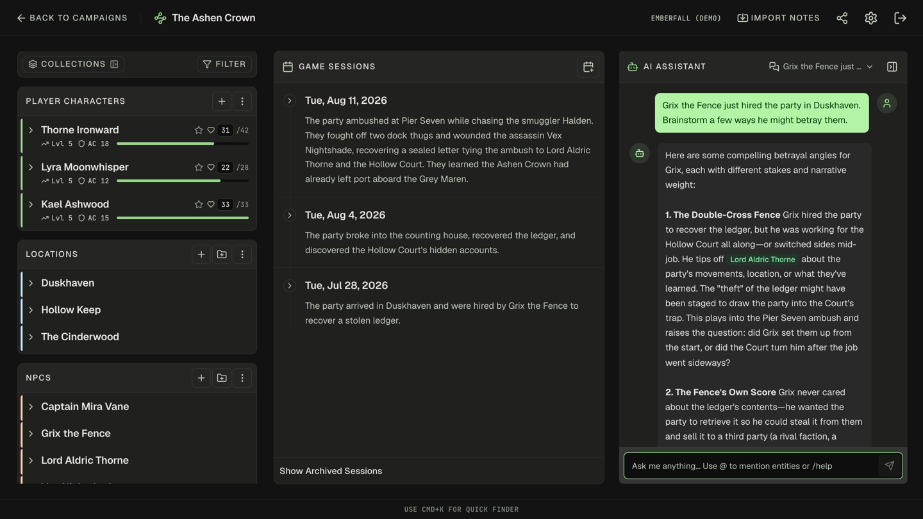Expand the Aug 11, 2026 session
923x519 pixels.
290,101
